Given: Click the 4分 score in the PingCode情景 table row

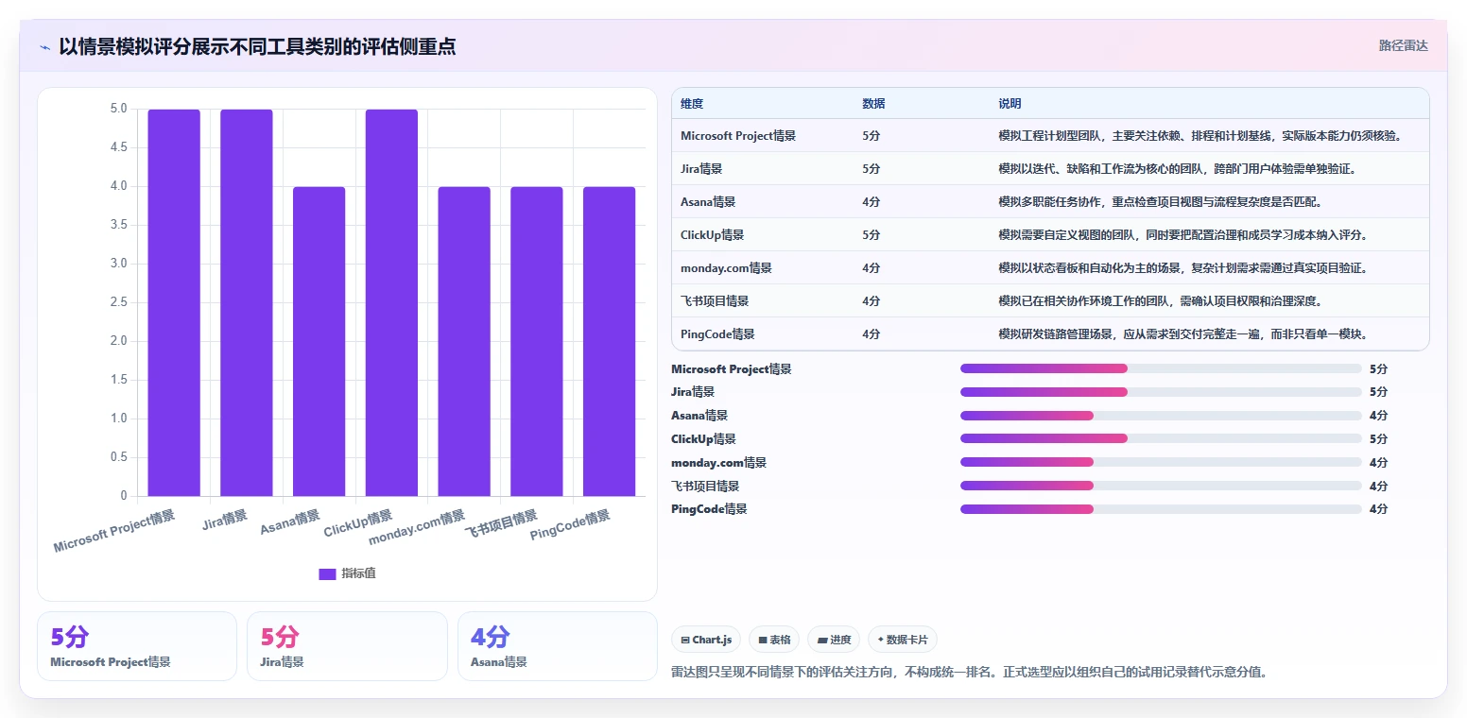Looking at the screenshot, I should click(871, 334).
